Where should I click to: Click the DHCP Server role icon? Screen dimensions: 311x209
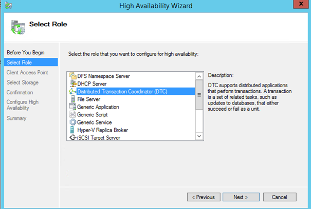click(x=72, y=83)
